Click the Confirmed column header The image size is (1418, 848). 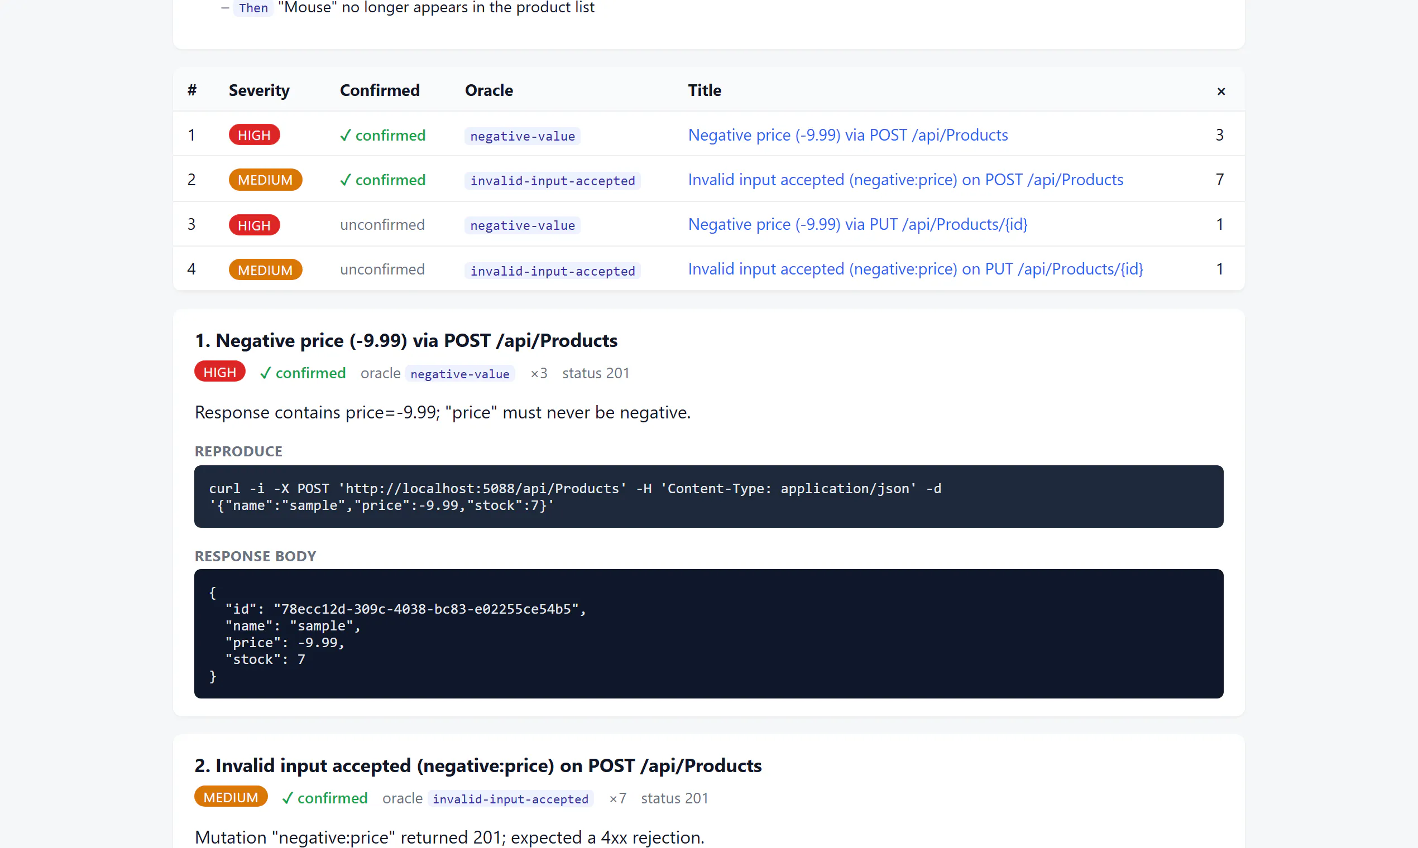click(380, 90)
